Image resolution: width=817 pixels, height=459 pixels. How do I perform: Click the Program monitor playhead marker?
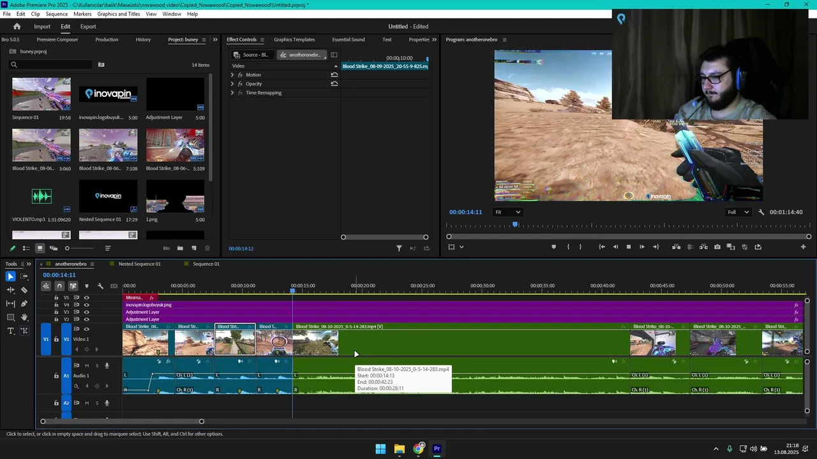coord(515,224)
